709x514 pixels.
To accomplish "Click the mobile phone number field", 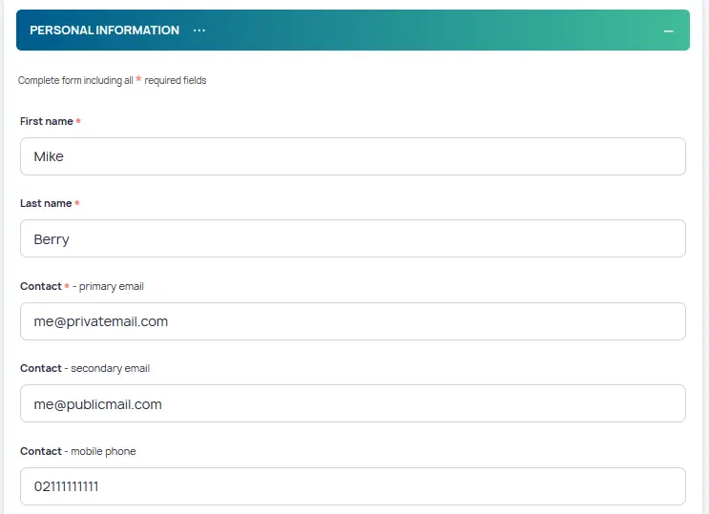I will (352, 486).
